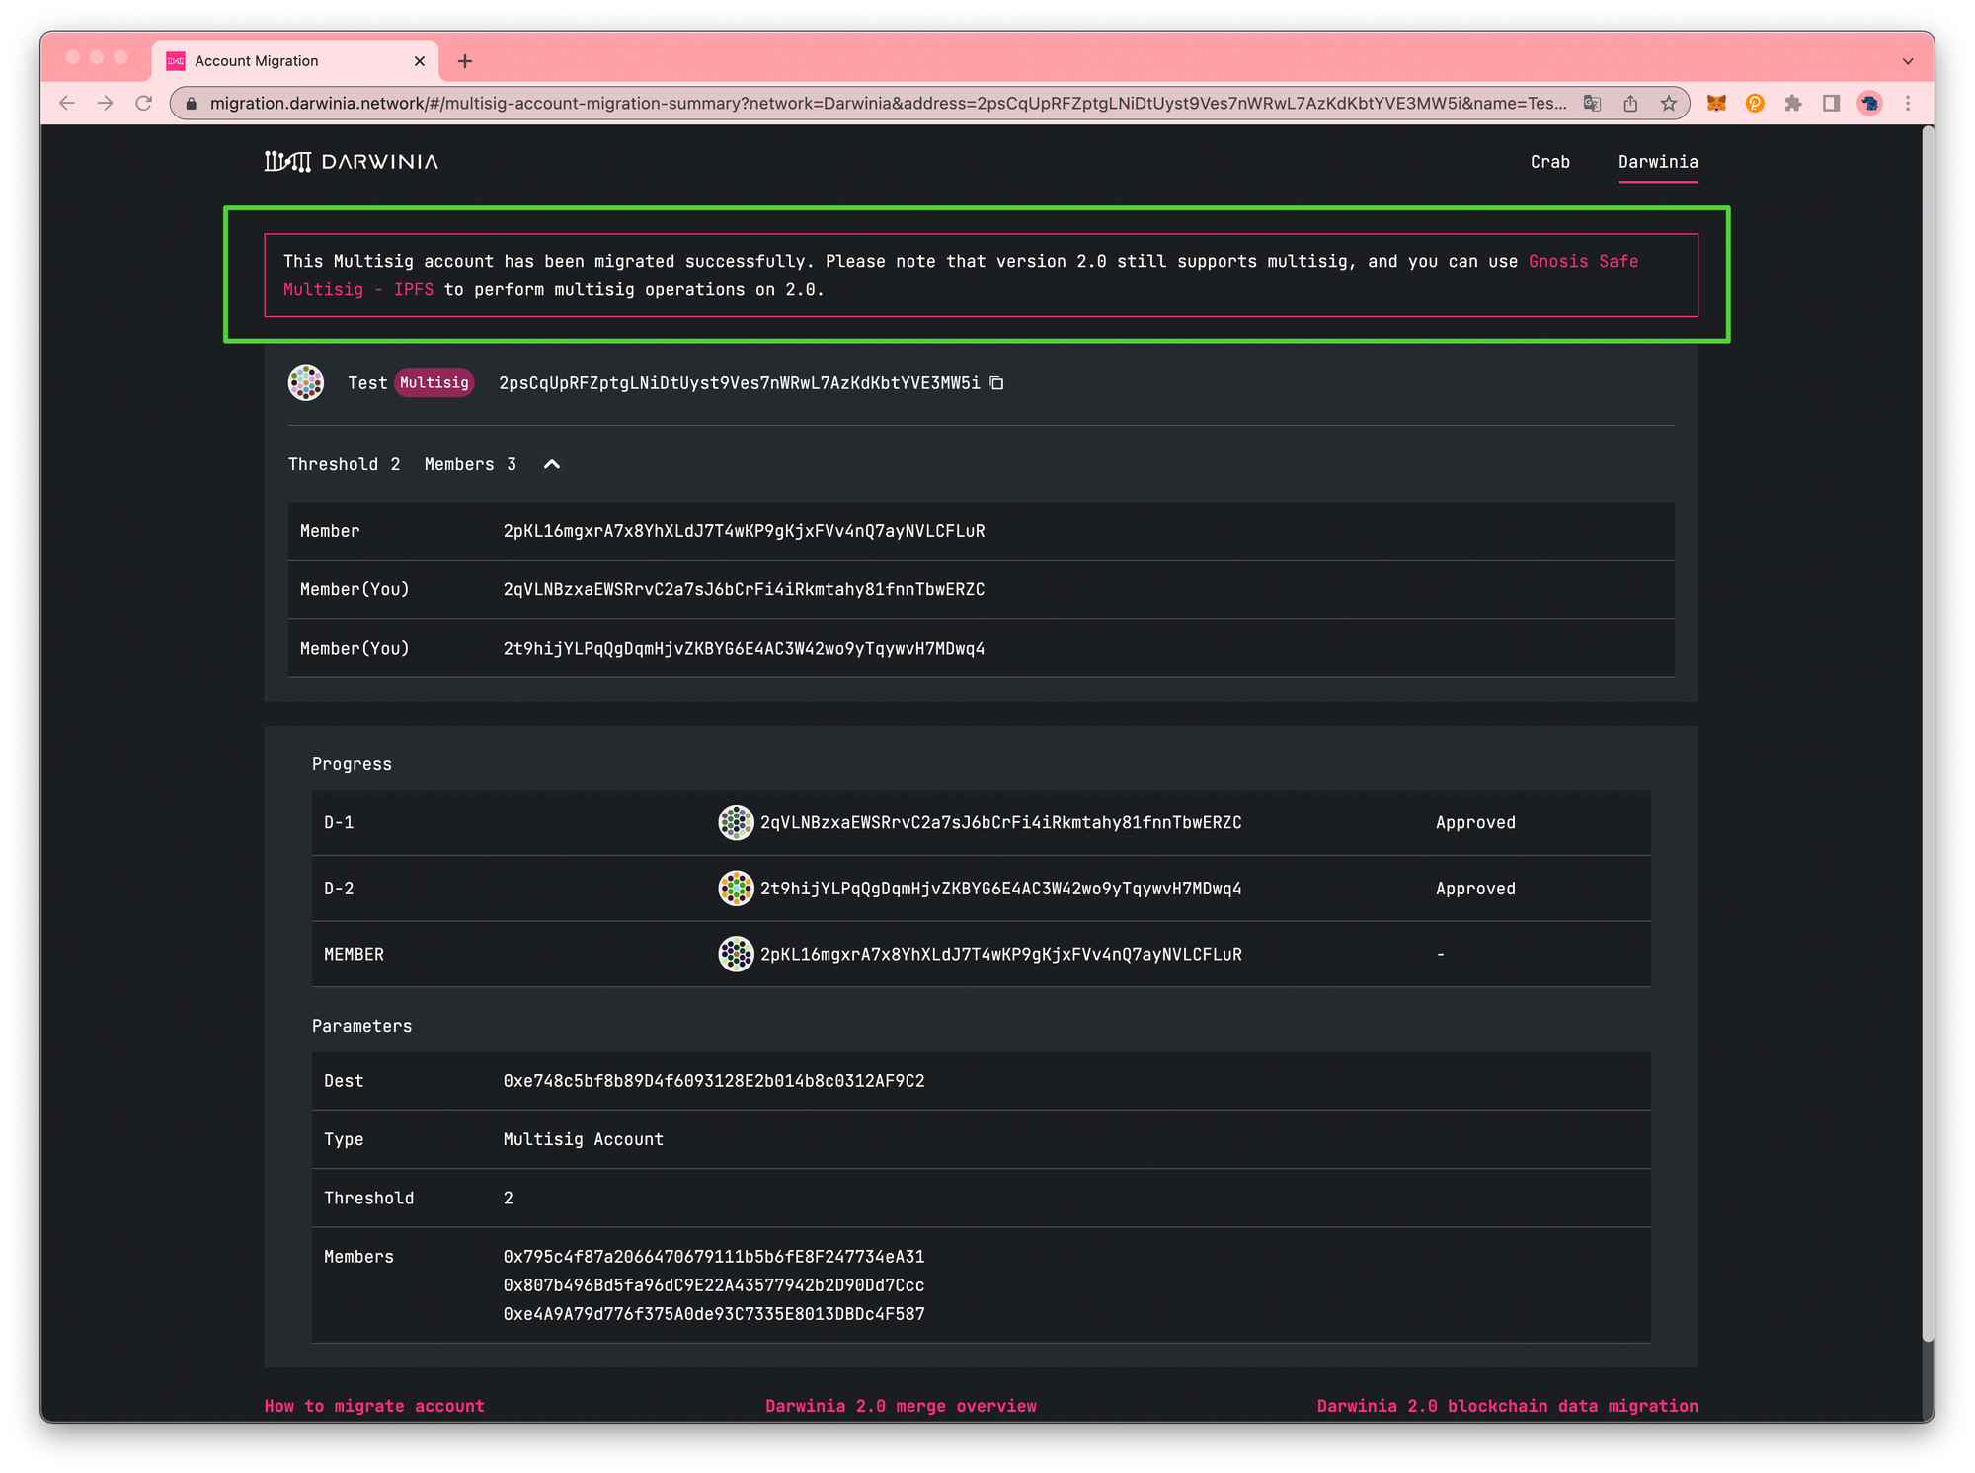Viewport: 1975px width, 1473px height.
Task: Copy the multisig address with copy icon
Action: click(x=996, y=383)
